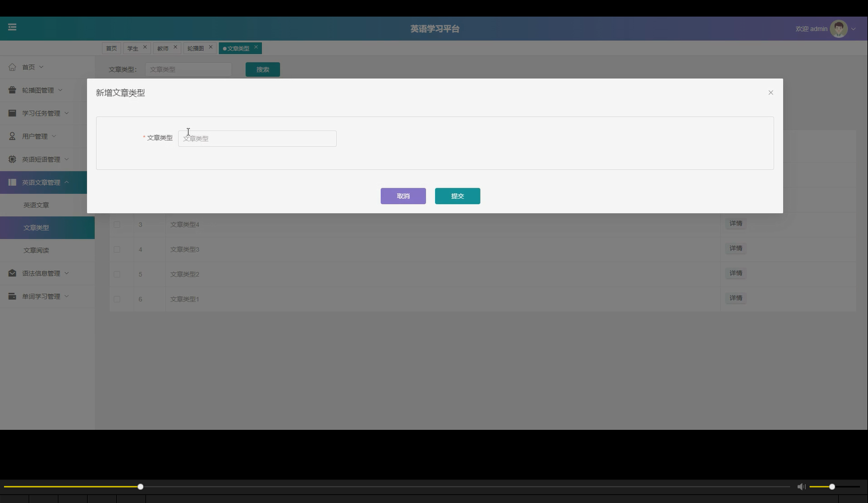Open 详情 for 文章类型3
The image size is (868, 503).
click(736, 248)
